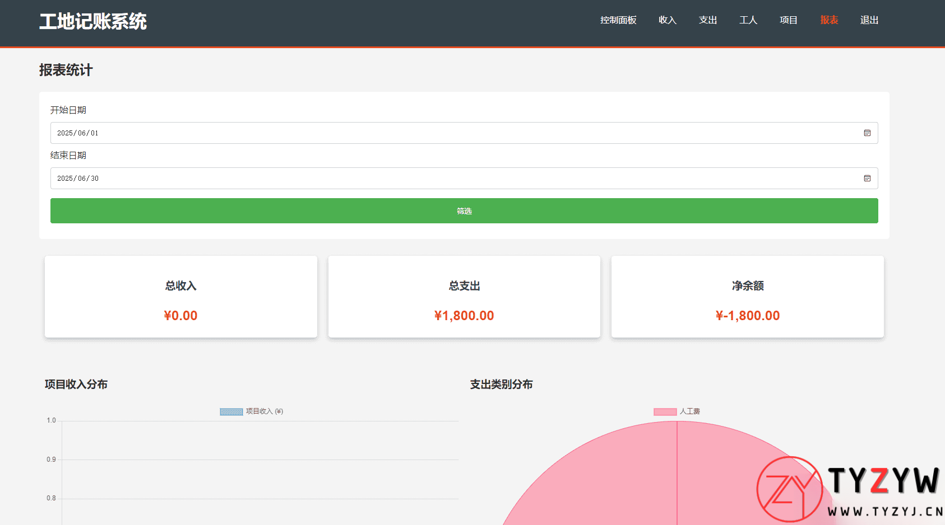Screen dimensions: 945x525
Task: Click the 工地记账系统 site title
Action: [x=92, y=21]
